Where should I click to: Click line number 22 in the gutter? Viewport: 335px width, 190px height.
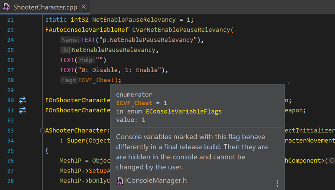pyautogui.click(x=10, y=20)
